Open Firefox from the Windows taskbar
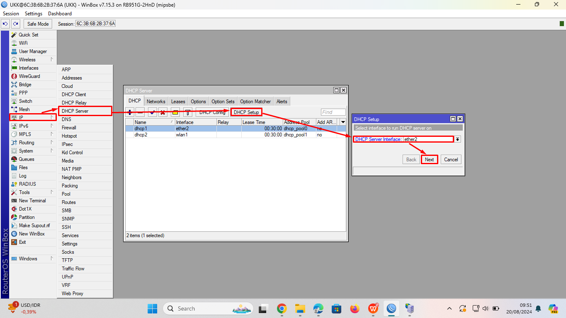Screen dimensions: 566x318 pyautogui.click(x=355, y=308)
